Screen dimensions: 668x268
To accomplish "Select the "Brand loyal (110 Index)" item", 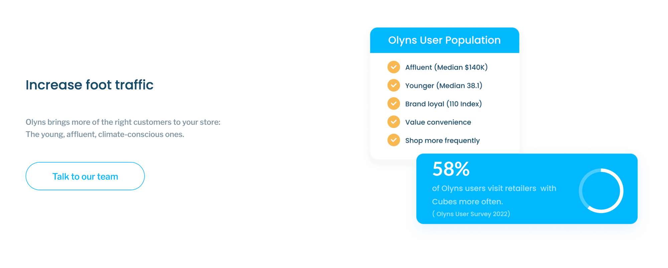I will 443,104.
